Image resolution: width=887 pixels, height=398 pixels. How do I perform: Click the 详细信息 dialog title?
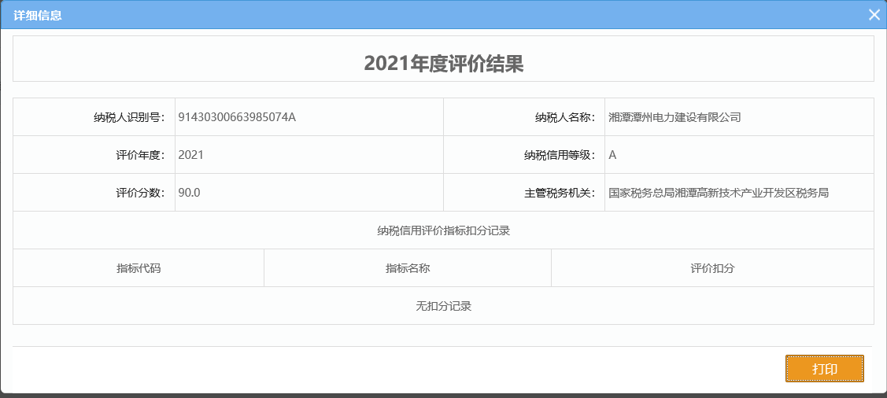[38, 15]
